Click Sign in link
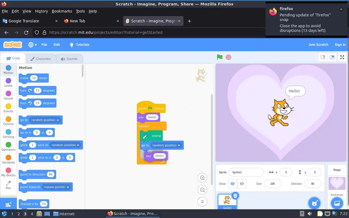The height and width of the screenshot is (218, 349). [340, 45]
